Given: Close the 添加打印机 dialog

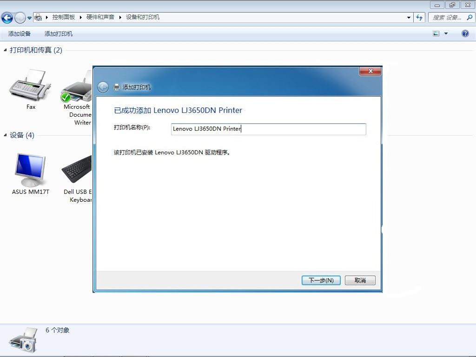Looking at the screenshot, I should click(370, 71).
